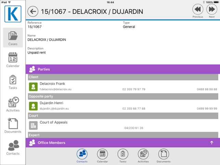This screenshot has width=220, height=165.
Task: Open Documents in the left sidebar
Action: click(x=13, y=126)
